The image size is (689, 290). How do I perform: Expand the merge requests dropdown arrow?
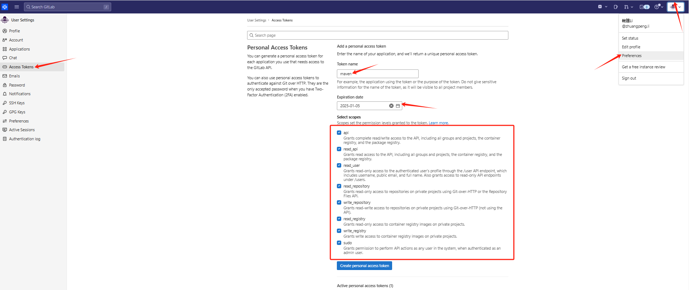632,7
